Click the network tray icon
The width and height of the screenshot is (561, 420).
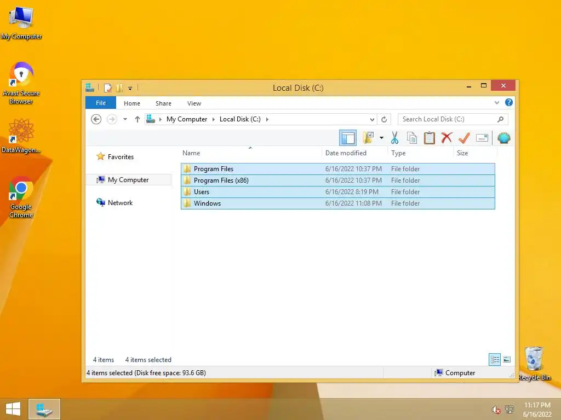[x=509, y=409]
